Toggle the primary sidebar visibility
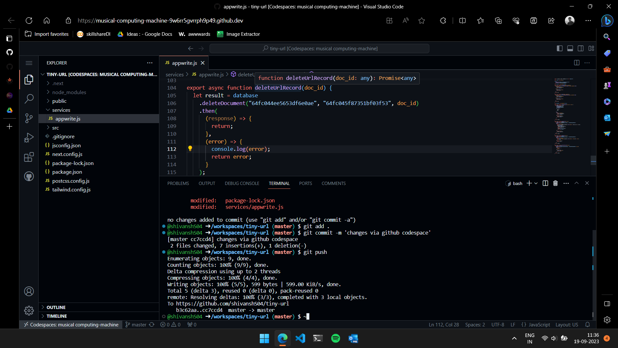Image resolution: width=618 pixels, height=348 pixels. [x=559, y=48]
